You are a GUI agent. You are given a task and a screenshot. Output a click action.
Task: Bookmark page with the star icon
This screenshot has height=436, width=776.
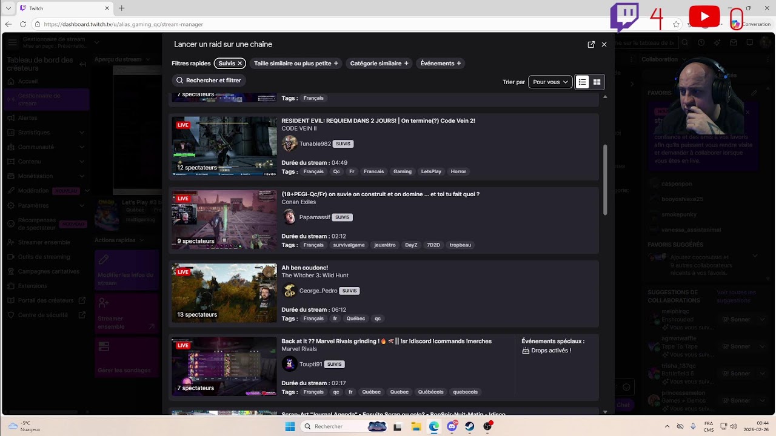coord(676,24)
